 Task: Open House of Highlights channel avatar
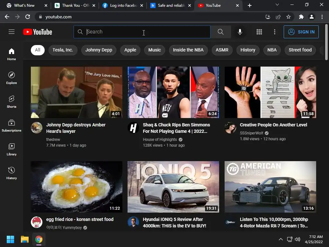coord(133,127)
